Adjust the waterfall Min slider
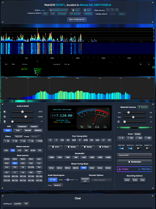Viewport: 156px width, 209px height. 135,113
